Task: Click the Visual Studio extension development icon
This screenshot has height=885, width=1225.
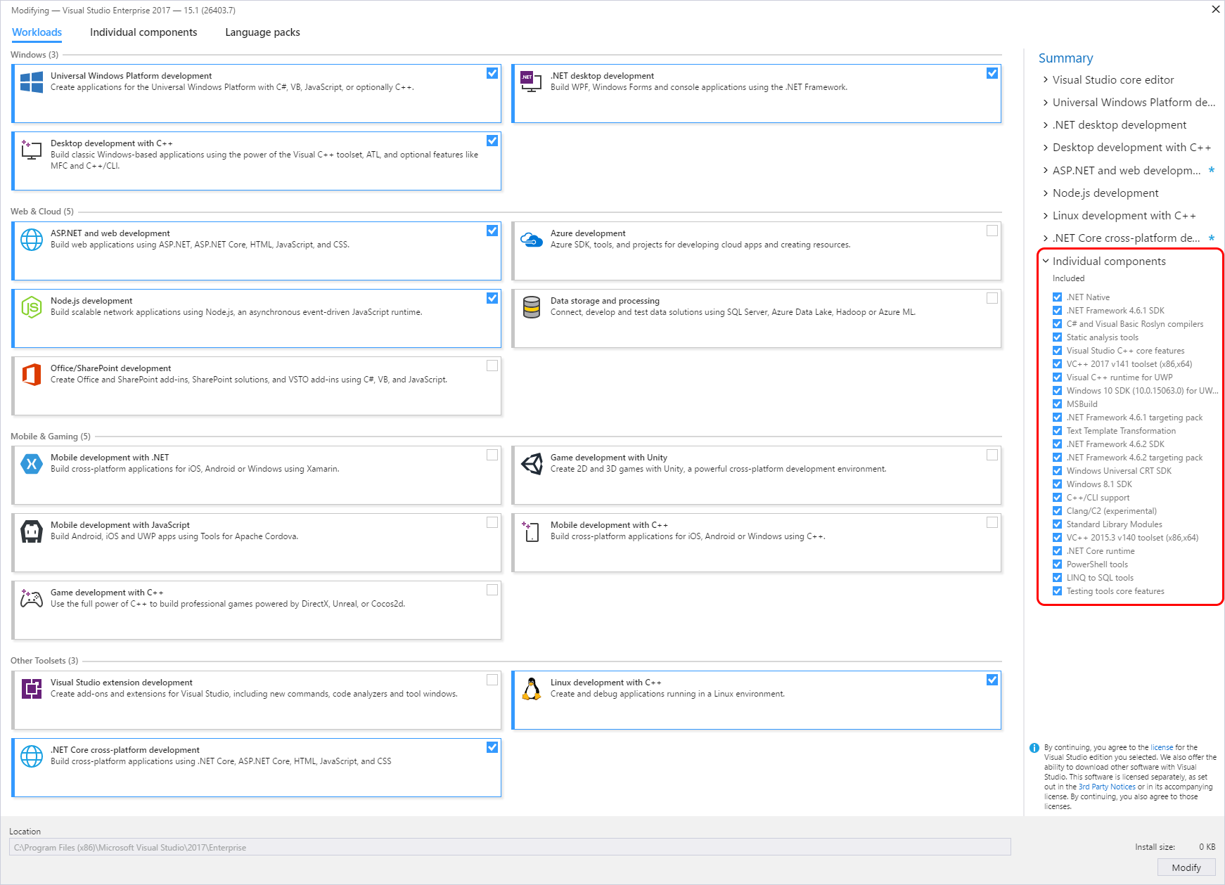Action: click(32, 689)
